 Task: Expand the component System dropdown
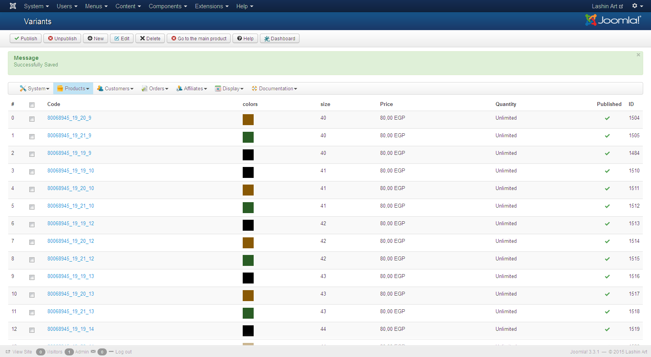tap(34, 88)
